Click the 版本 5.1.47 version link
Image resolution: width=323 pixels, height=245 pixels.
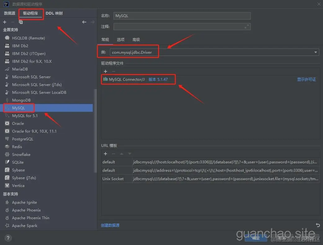tap(158, 79)
